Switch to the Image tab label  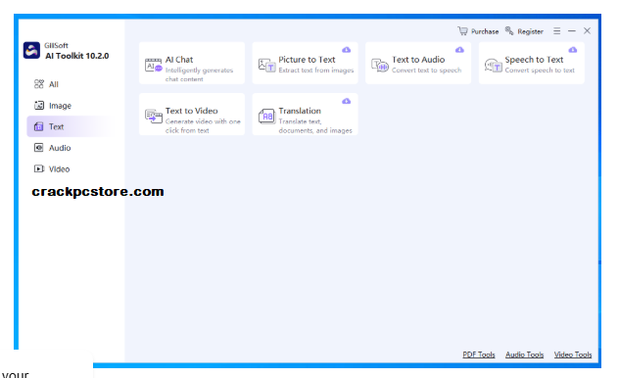60,106
